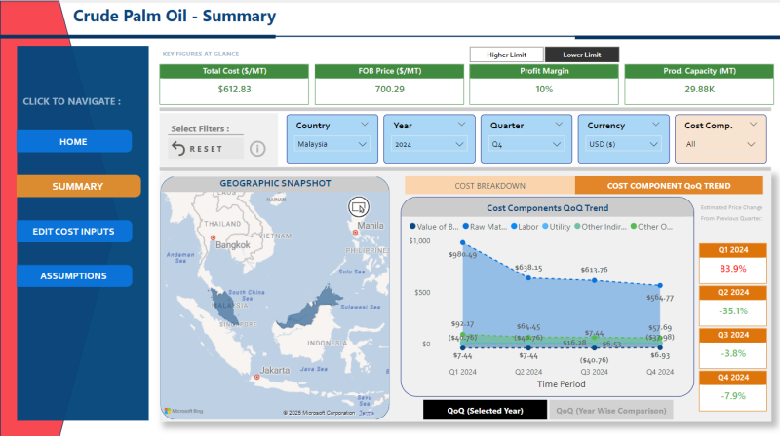
Task: Click the map selection tool icon
Action: pos(358,207)
